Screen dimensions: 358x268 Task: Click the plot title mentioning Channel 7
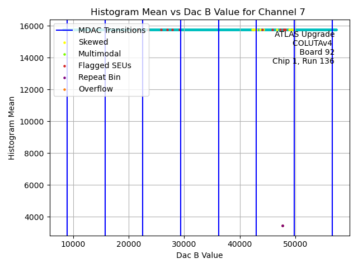(x=199, y=12)
